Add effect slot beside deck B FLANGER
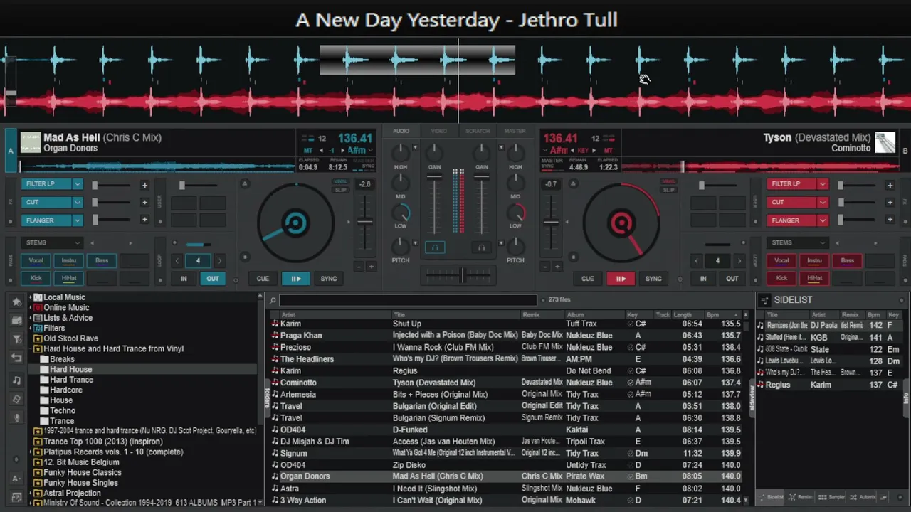 890,220
